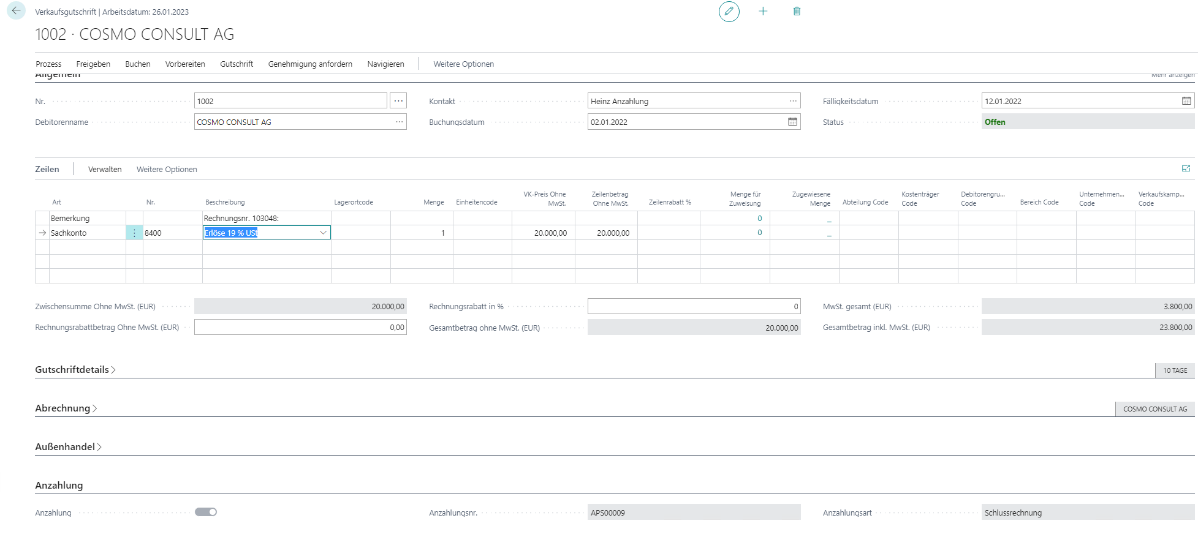Screen dimensions: 1198x537
Task: Click the expand lines section icon
Action: tap(1186, 169)
